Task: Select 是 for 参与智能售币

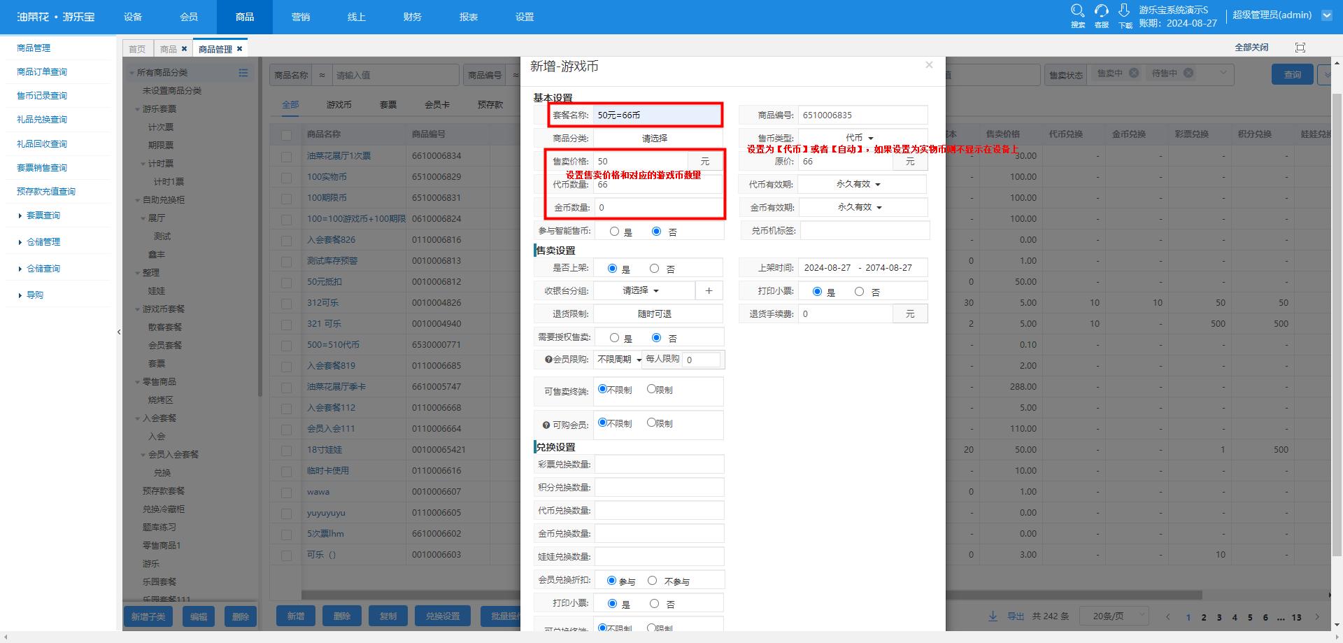Action: [614, 232]
